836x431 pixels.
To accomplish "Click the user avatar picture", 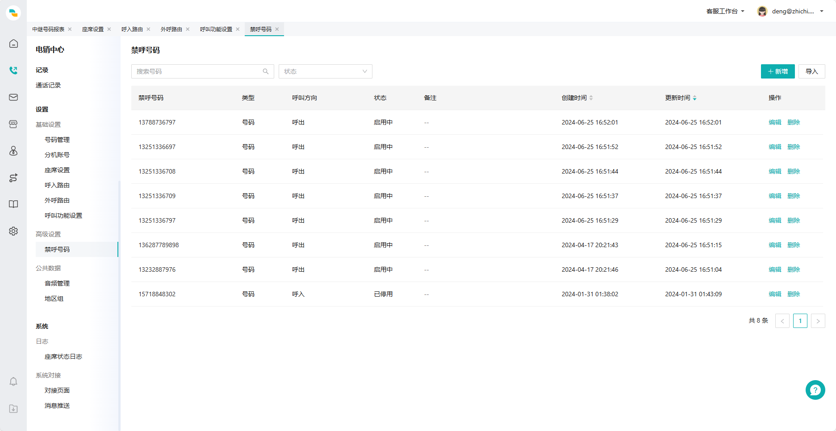I will [762, 11].
